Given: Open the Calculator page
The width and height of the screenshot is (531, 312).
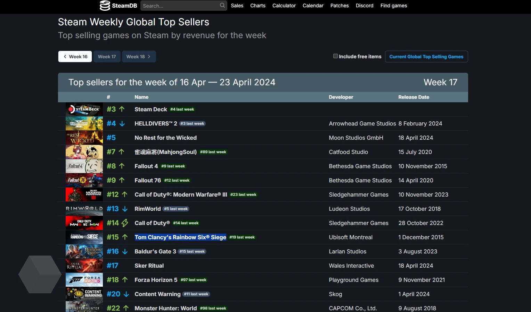Looking at the screenshot, I should pos(284,6).
